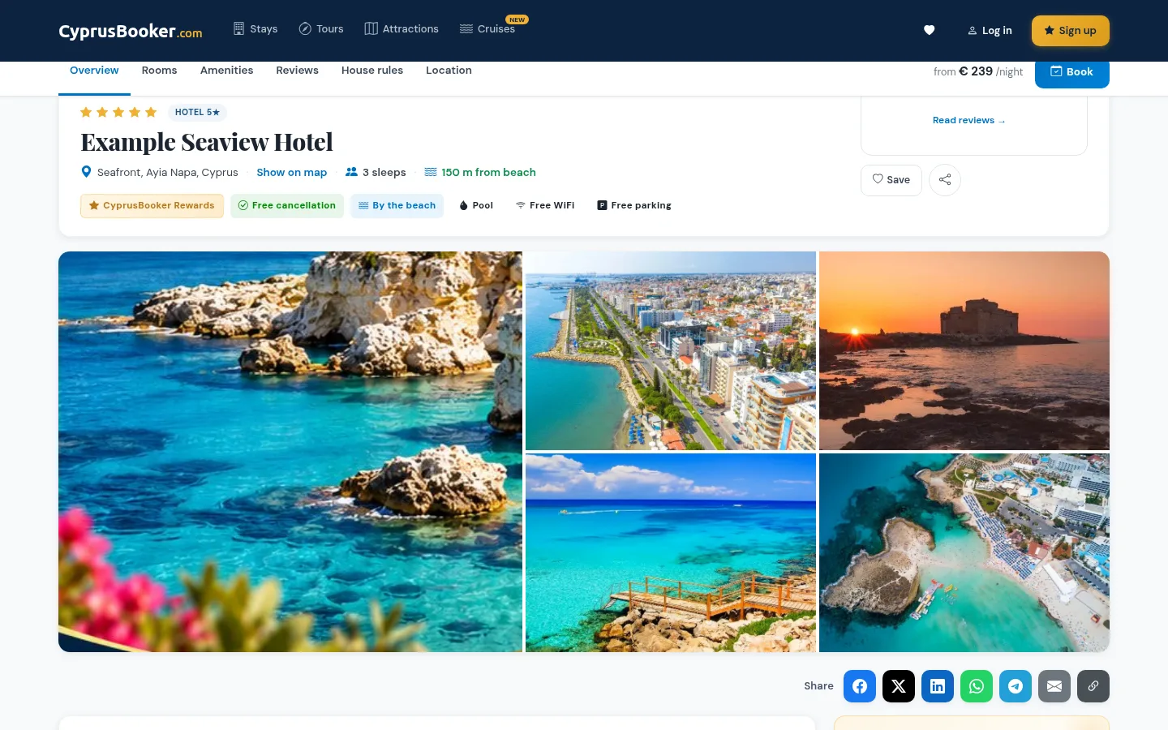Click the By the beach badge

[397, 206]
